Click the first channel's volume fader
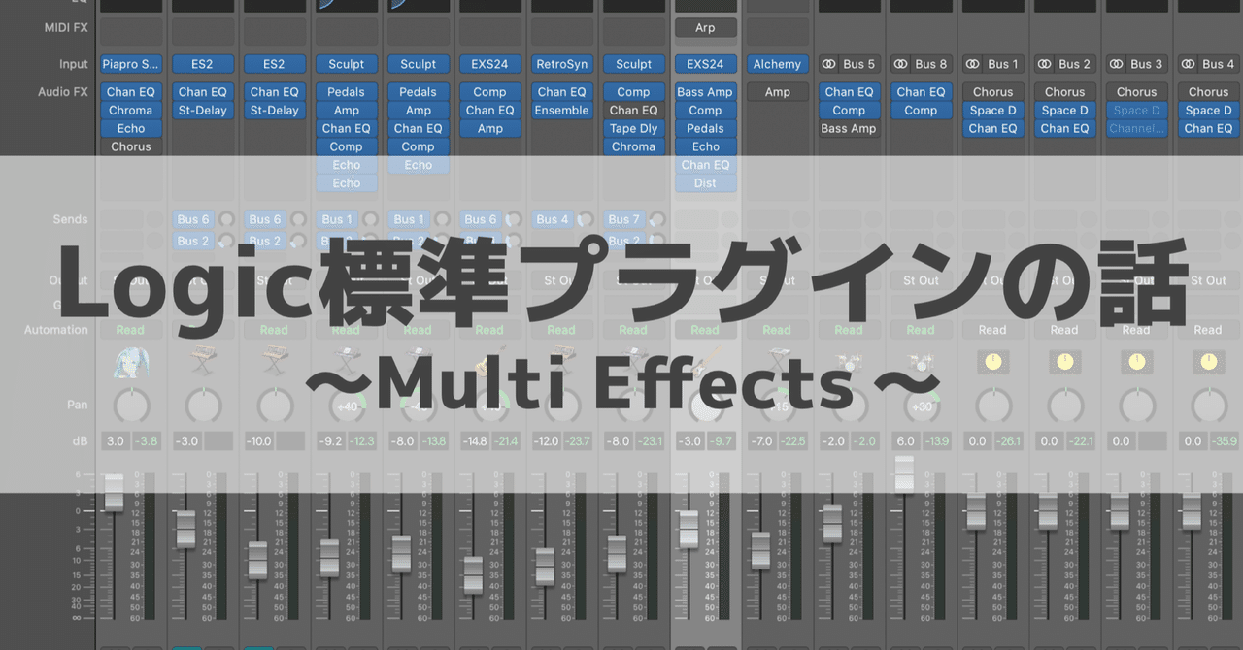The height and width of the screenshot is (650, 1243). (114, 495)
